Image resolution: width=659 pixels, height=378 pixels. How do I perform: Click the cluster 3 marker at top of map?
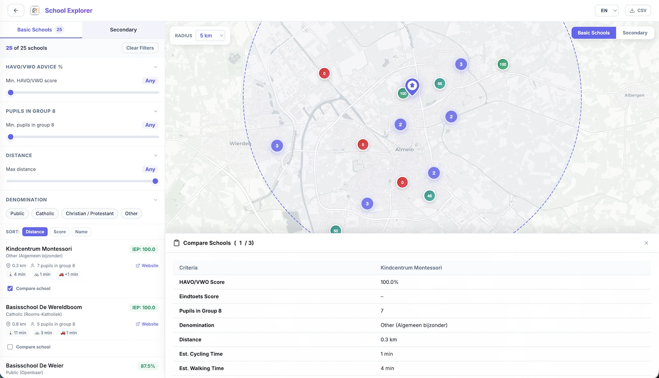click(461, 64)
